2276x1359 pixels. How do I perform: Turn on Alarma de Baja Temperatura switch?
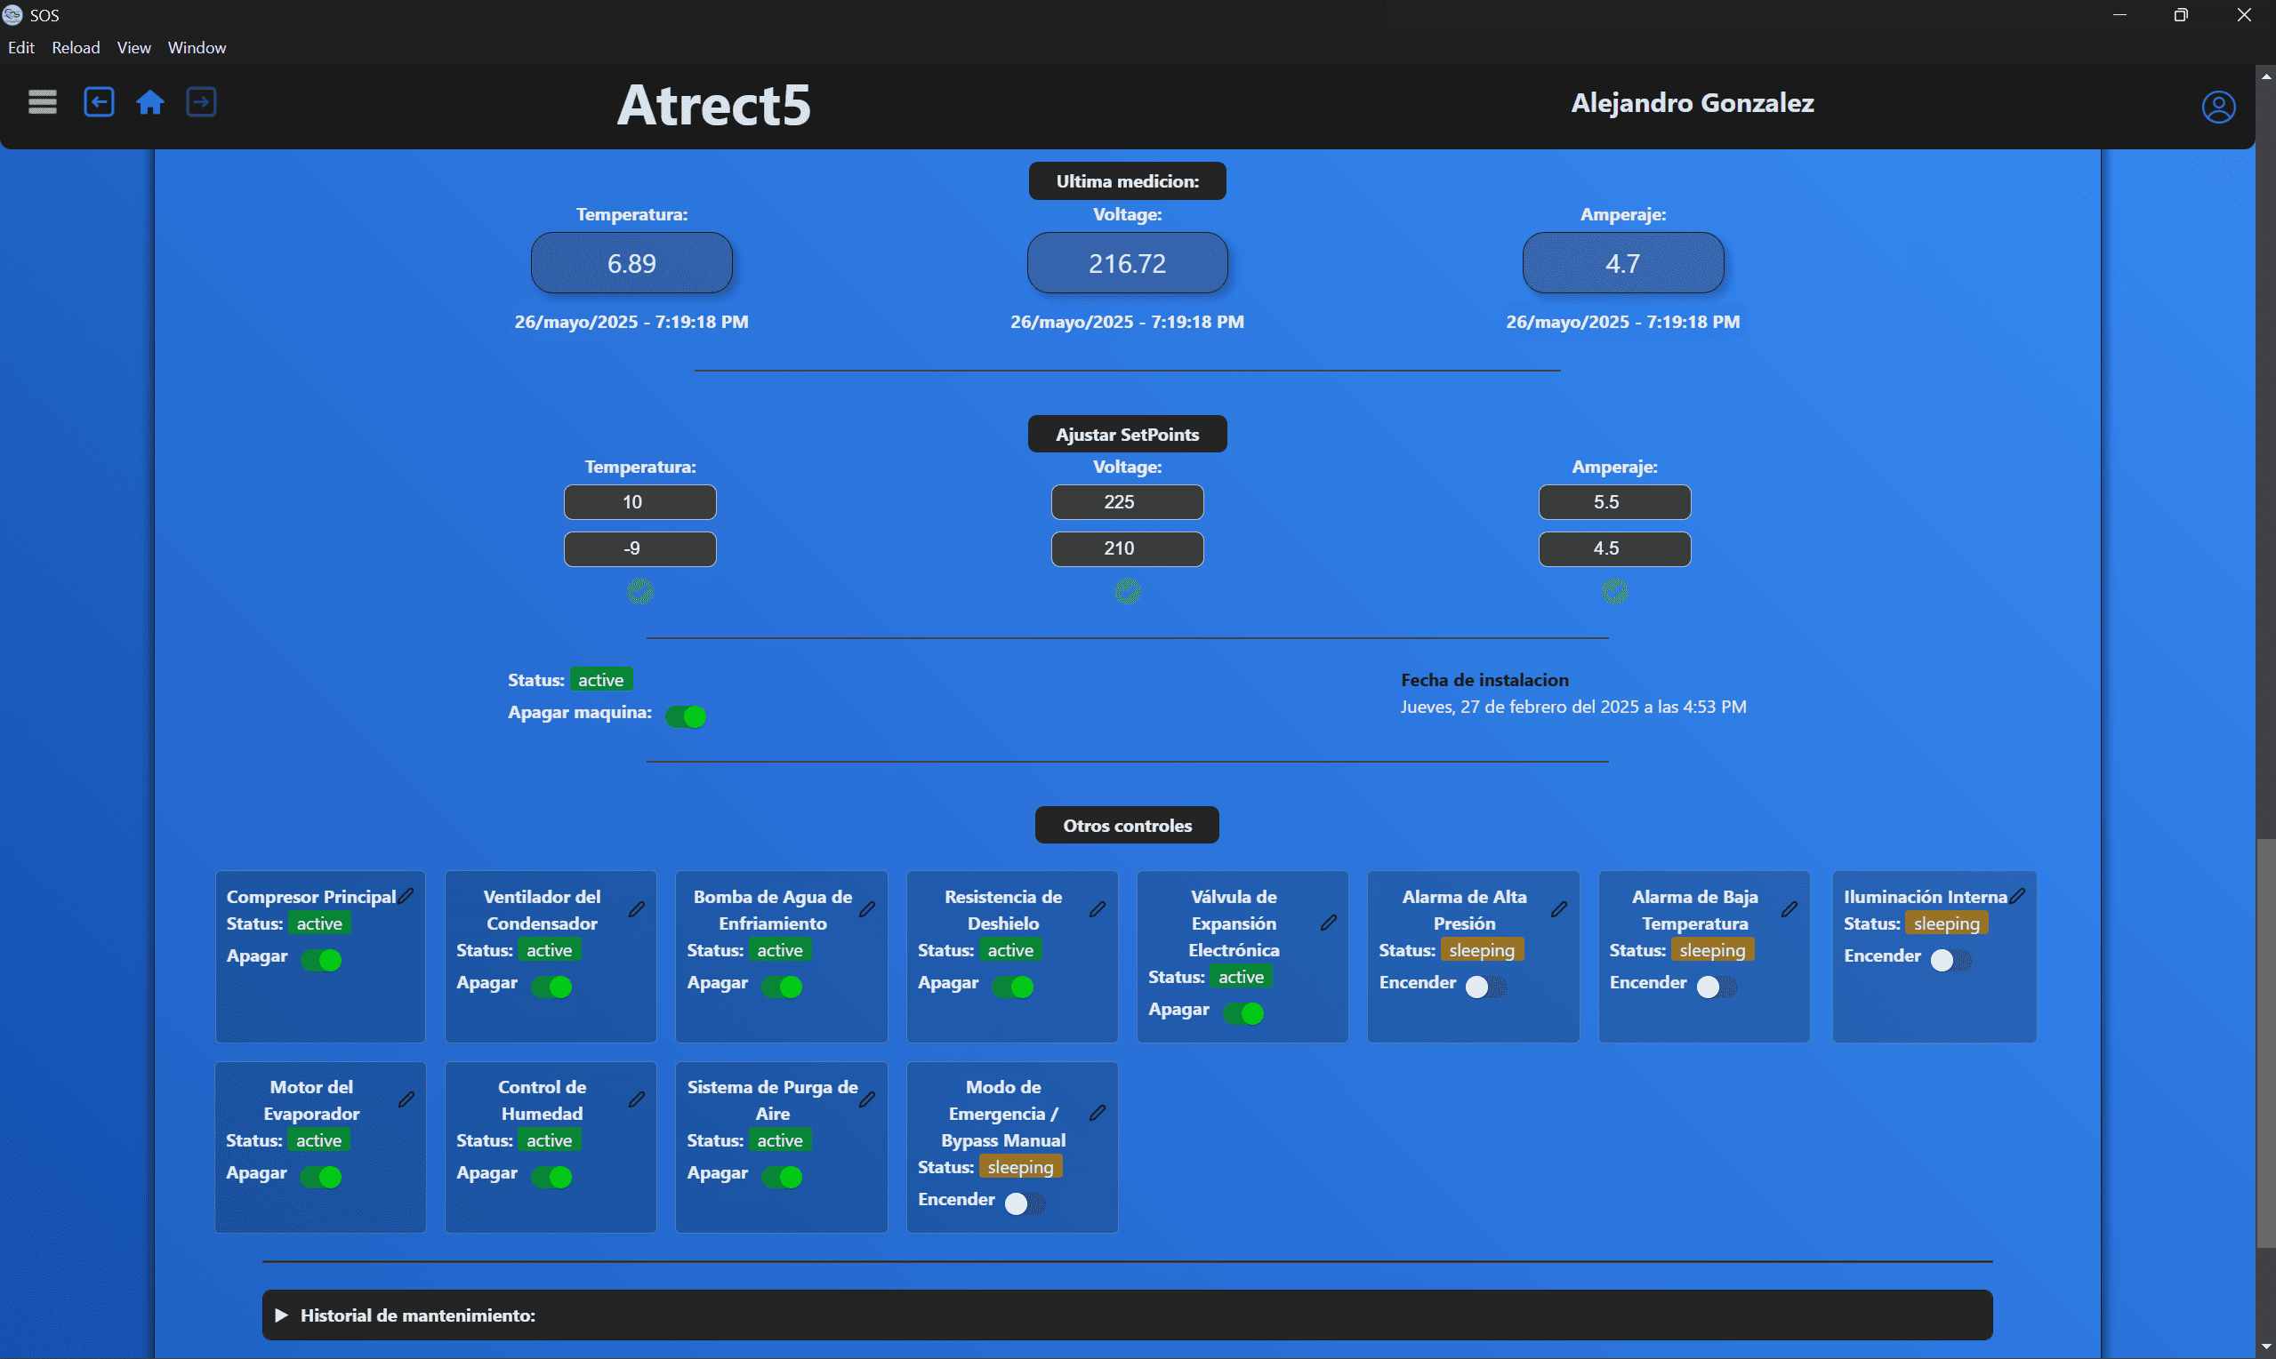point(1717,987)
